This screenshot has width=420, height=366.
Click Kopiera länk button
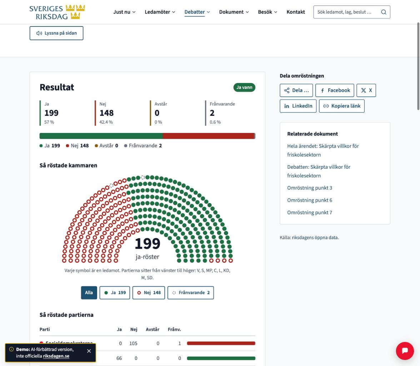click(342, 106)
